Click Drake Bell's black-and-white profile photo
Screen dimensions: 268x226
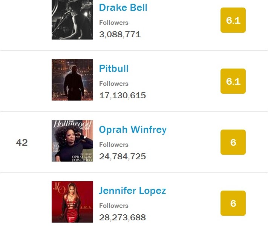(x=72, y=20)
